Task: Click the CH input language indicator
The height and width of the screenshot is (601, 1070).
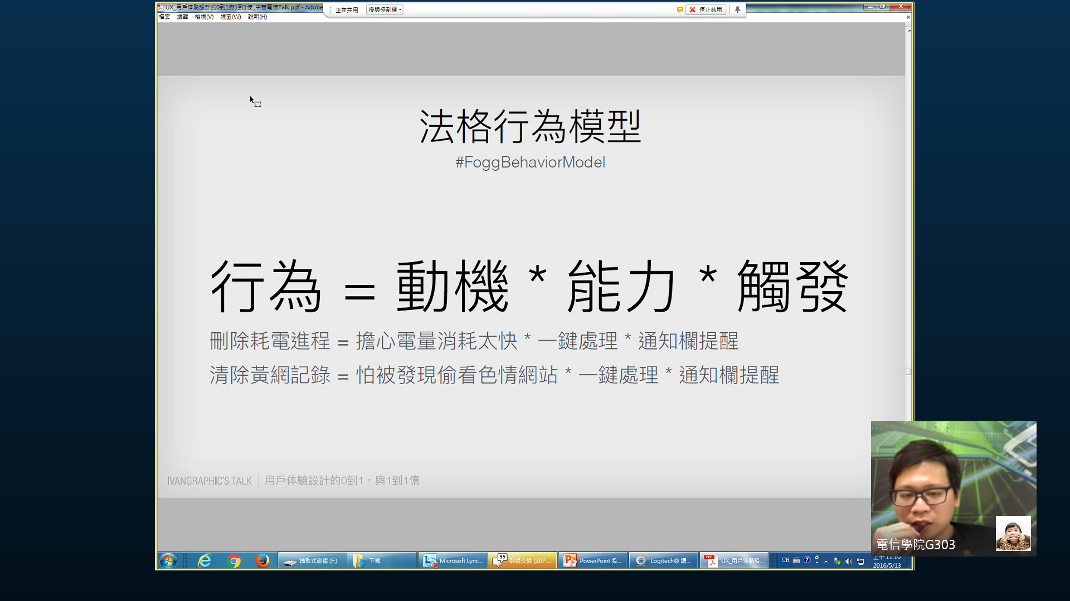Action: tap(785, 560)
